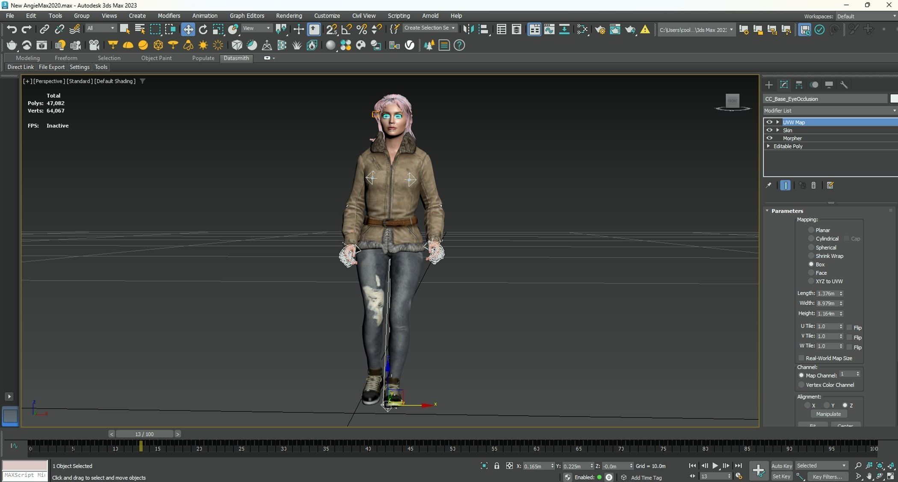This screenshot has height=482, width=898.
Task: Open the Render Setup teapot icon
Action: tap(600, 29)
